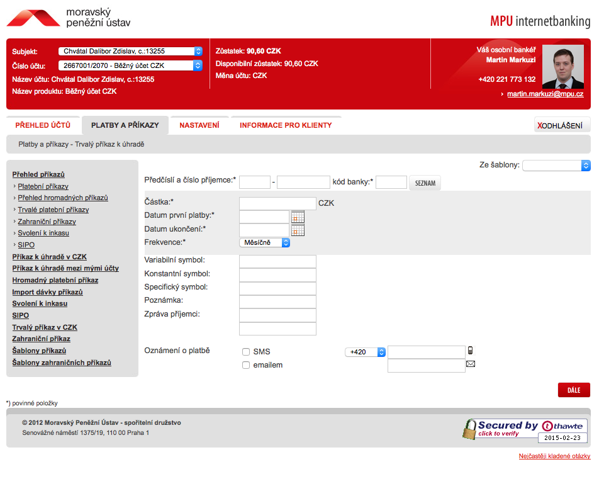Focus kód banky input field
Image resolution: width=604 pixels, height=479 pixels.
[x=391, y=183]
